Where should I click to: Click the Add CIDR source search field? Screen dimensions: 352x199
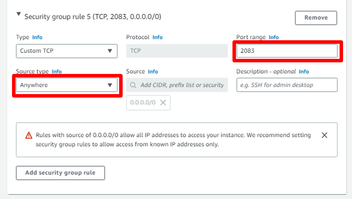click(181, 85)
